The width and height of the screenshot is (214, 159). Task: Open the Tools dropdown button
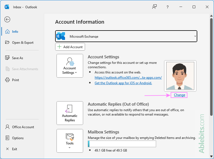(70, 141)
